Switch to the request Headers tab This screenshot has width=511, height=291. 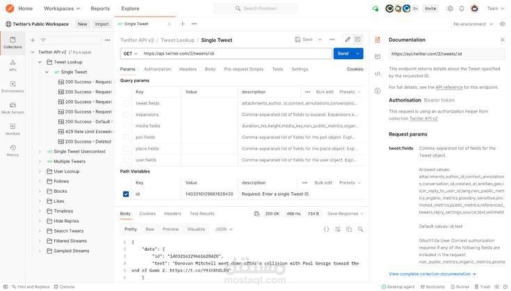(x=188, y=69)
